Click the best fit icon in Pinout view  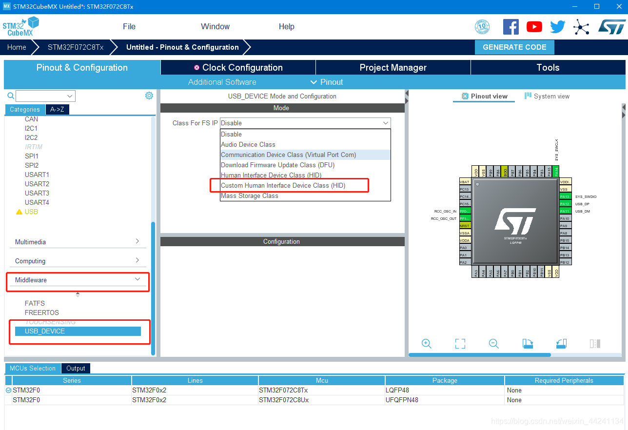[x=460, y=344]
